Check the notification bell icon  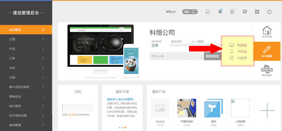220,12
